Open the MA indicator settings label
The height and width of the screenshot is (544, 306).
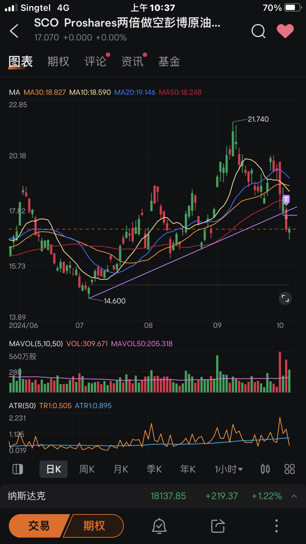coord(14,92)
